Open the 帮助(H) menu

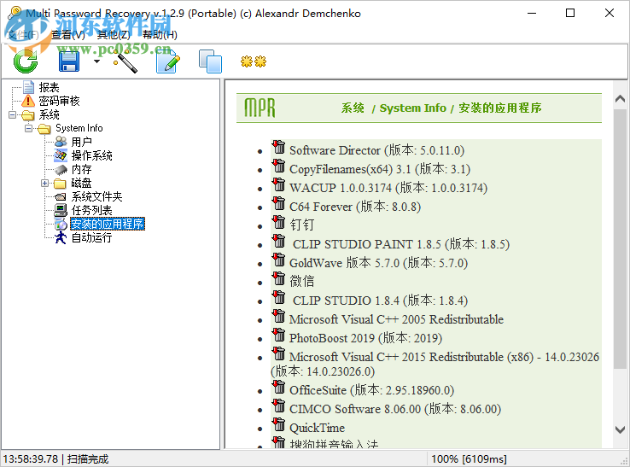160,35
